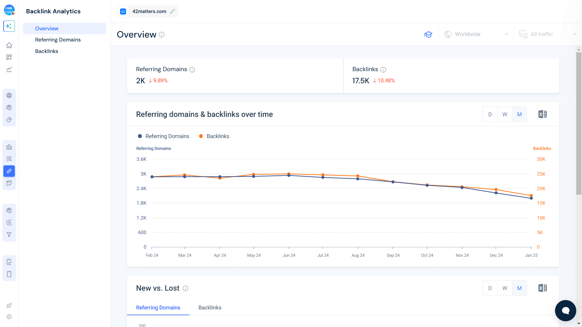Click the rocket icon near the bottom
Viewport: 582px width, 327px height.
[9, 306]
